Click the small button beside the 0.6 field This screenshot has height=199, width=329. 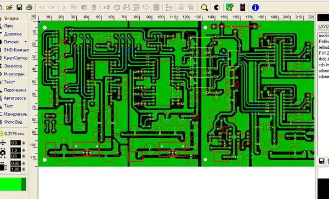(24, 156)
